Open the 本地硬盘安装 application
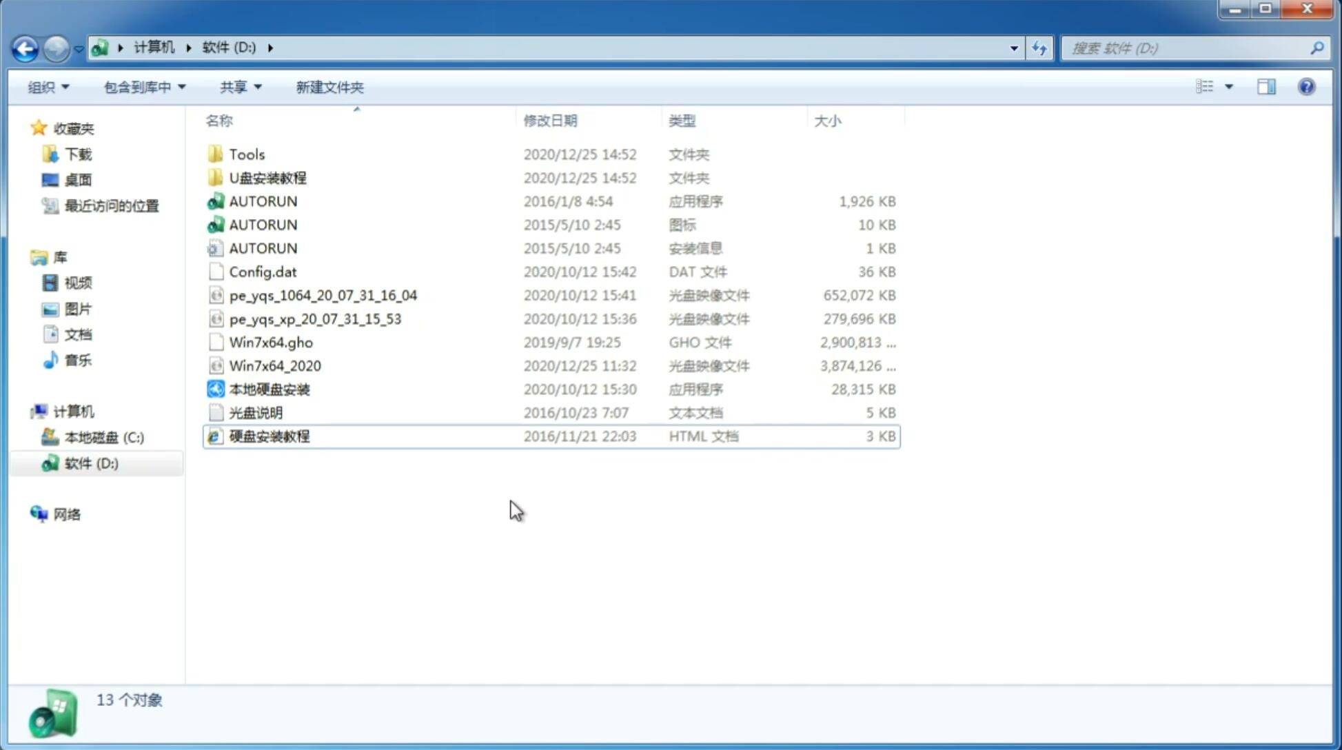1342x750 pixels. click(x=269, y=389)
